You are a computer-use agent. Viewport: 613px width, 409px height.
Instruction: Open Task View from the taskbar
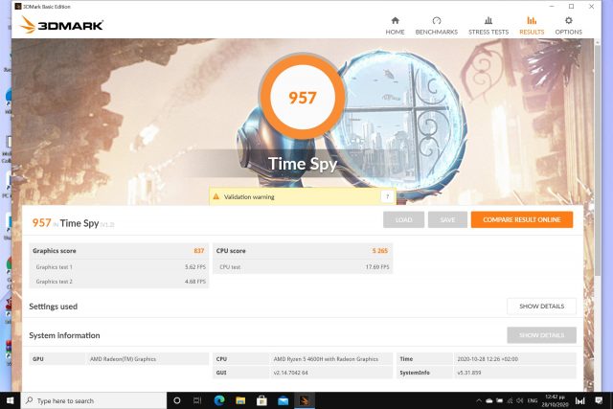tap(197, 400)
